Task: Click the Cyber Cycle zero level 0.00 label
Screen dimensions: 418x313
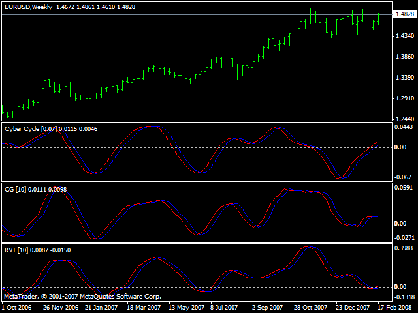Action: [400, 147]
